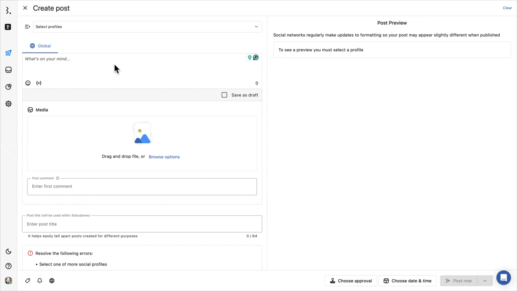Open the Publish paper-plane icon
517x291 pixels.
point(8,53)
